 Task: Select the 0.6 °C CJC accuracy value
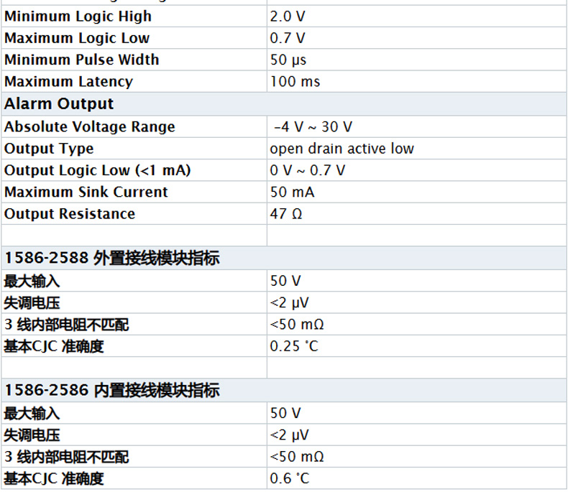[289, 478]
